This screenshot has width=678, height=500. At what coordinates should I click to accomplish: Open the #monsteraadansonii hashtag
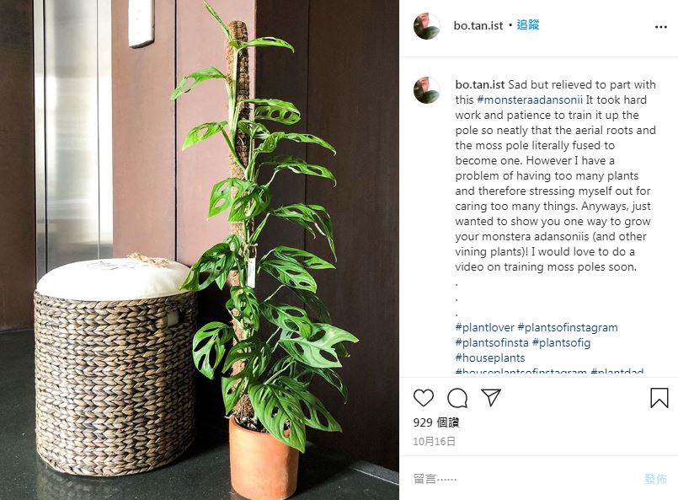(530, 99)
